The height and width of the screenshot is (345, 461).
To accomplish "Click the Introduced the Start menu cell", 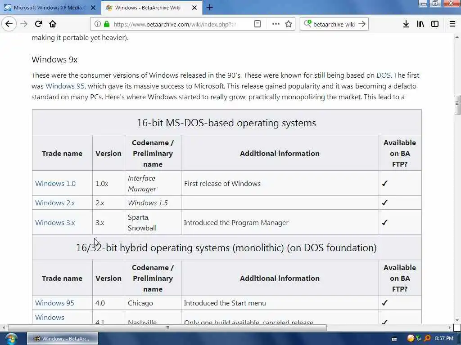I will [280, 303].
